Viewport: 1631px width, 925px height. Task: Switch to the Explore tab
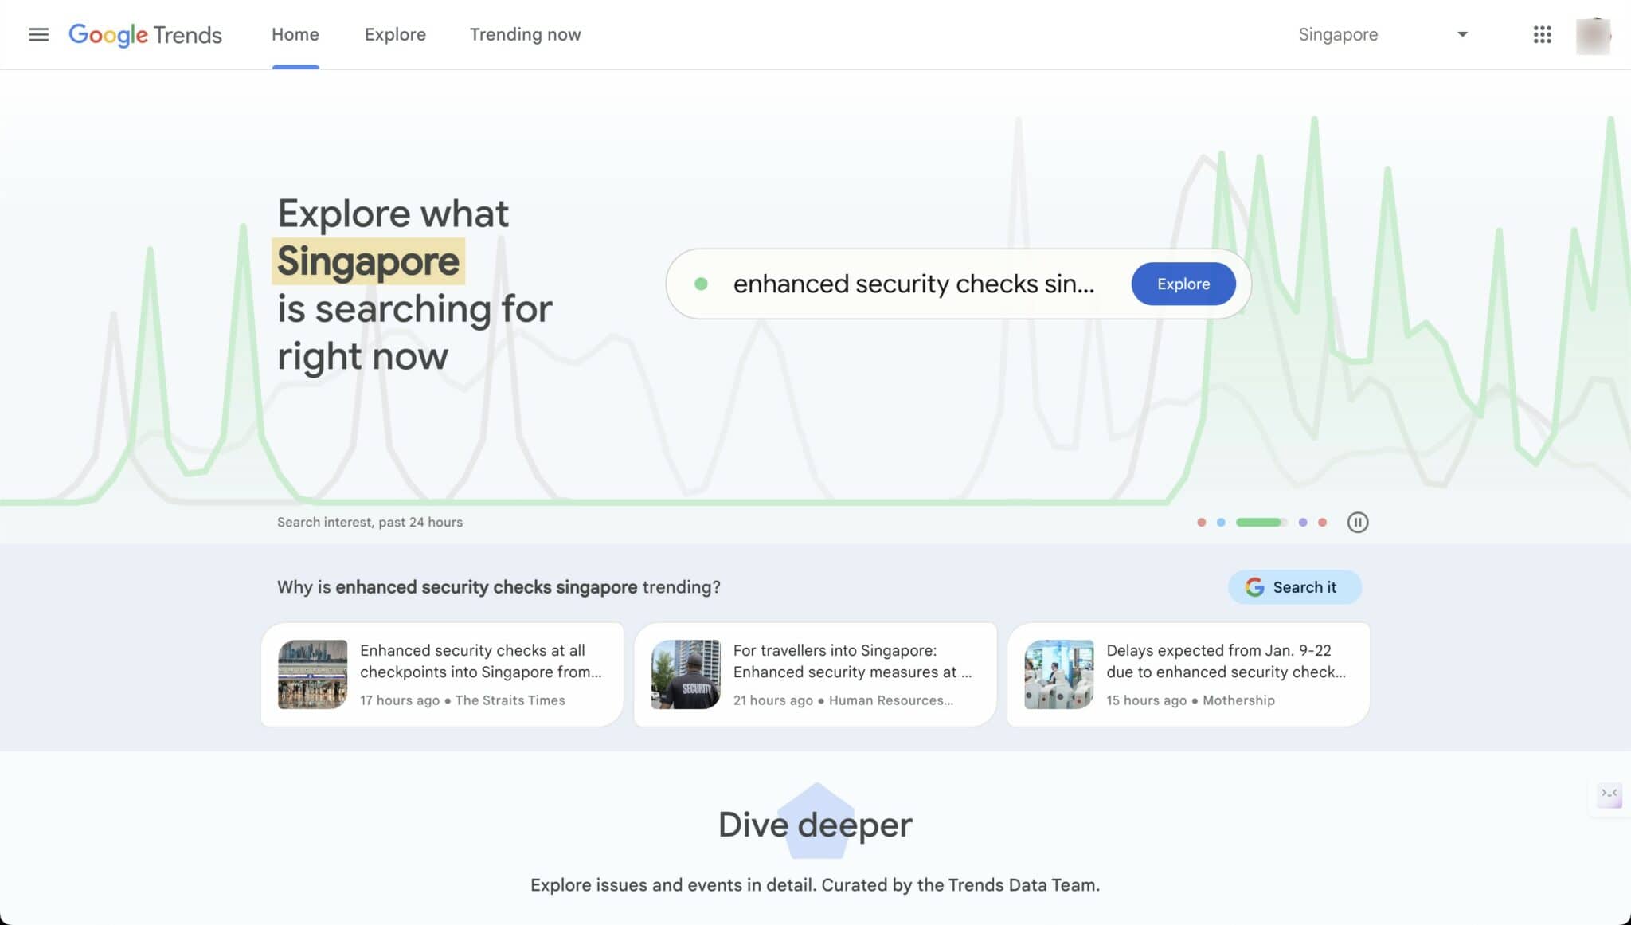point(395,34)
